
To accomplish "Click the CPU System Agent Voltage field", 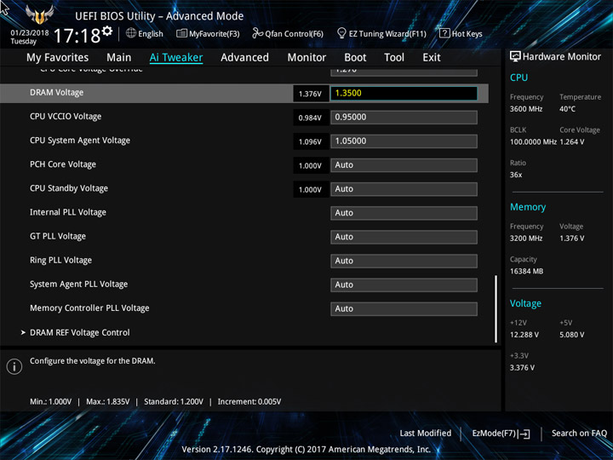I will [404, 141].
